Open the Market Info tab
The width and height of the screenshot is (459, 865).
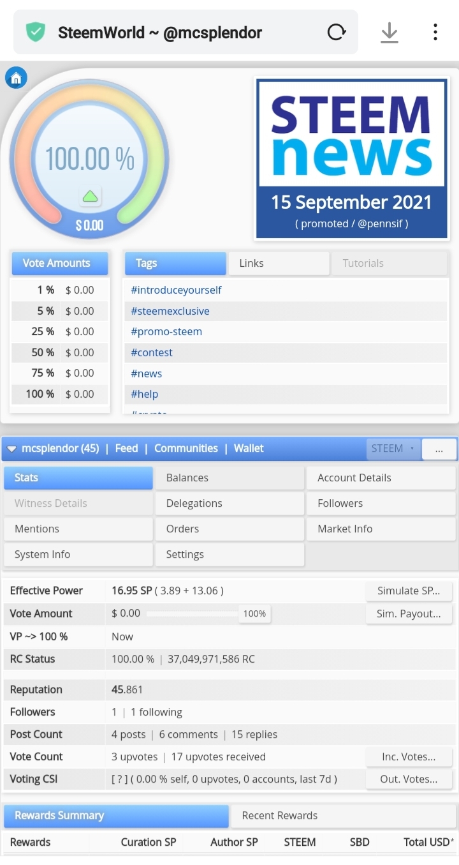point(381,529)
